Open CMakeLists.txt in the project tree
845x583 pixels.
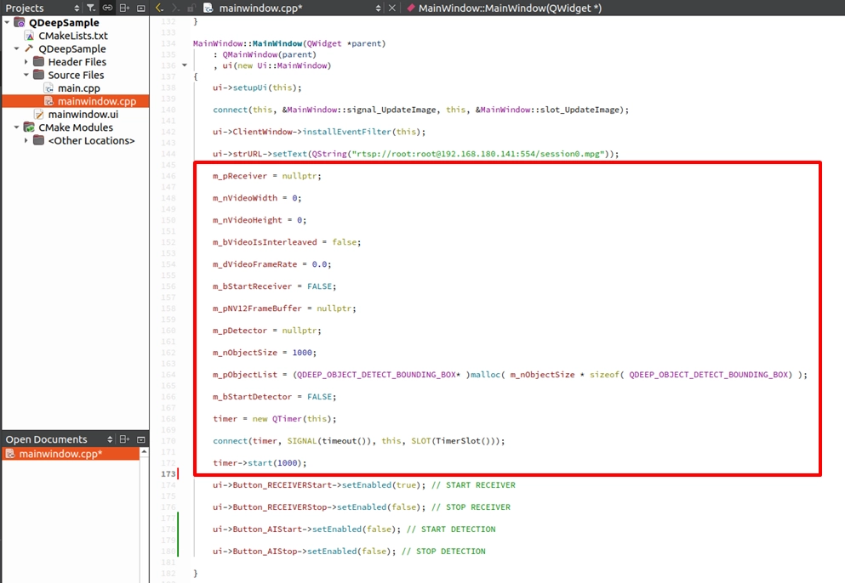click(72, 36)
